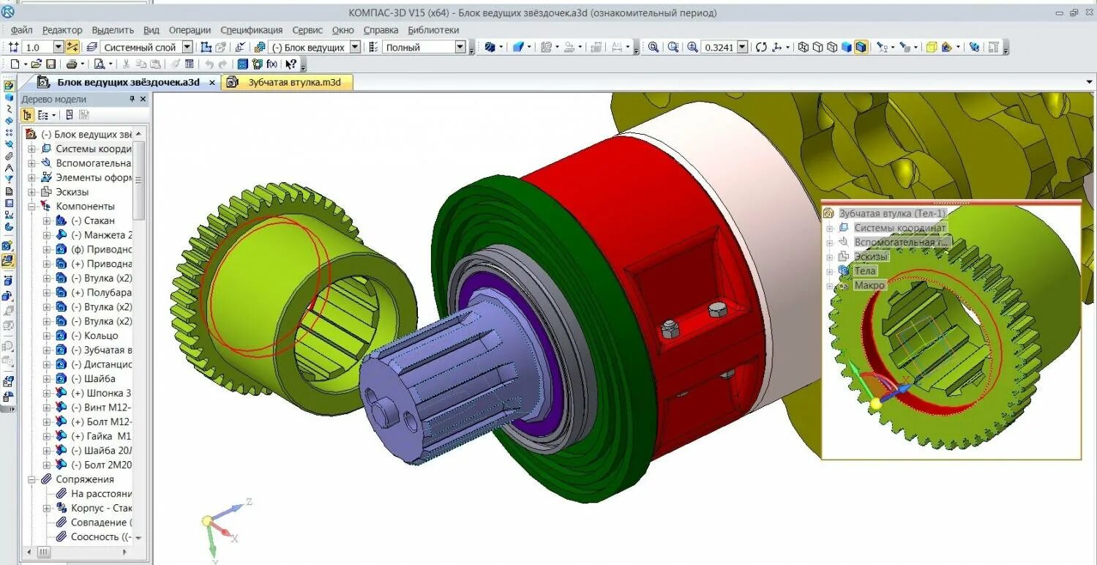Open the scale 1.0 dropdown
Viewport: 1097px width, 565px height.
(59, 47)
